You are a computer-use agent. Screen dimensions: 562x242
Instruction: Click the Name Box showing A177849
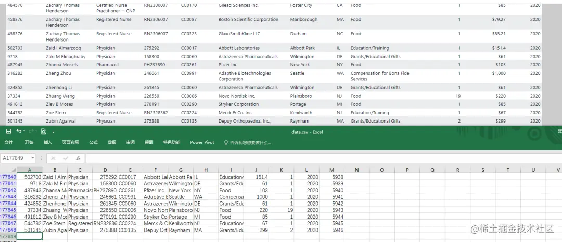pos(15,158)
